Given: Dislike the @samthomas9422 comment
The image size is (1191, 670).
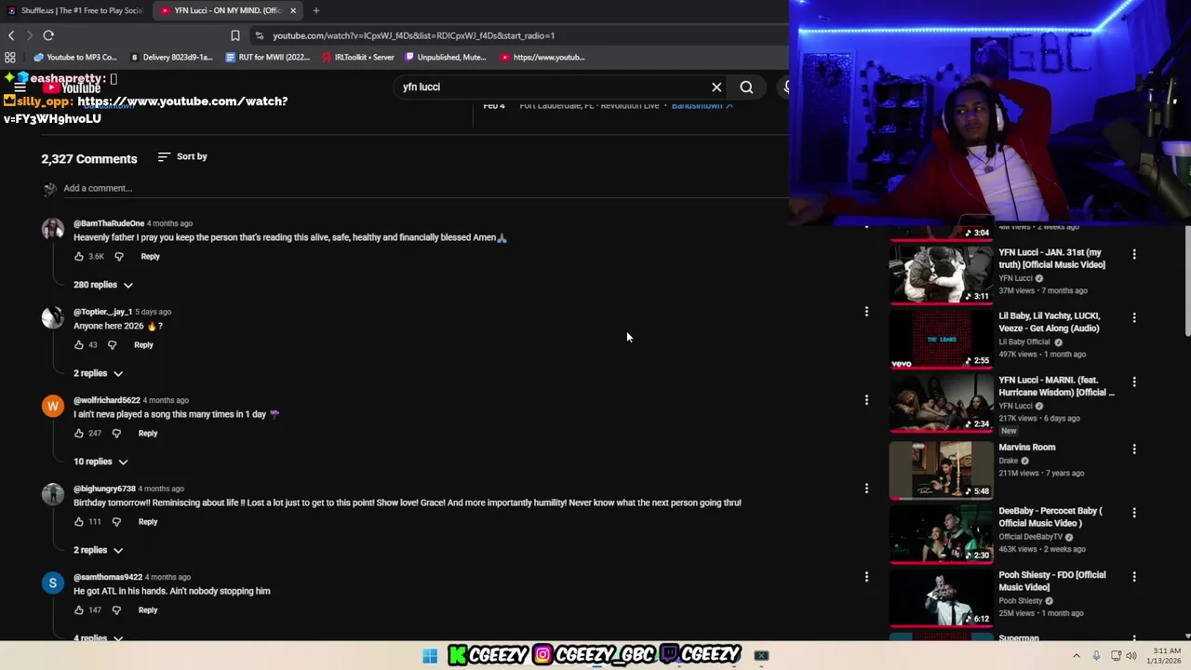Looking at the screenshot, I should (x=116, y=610).
